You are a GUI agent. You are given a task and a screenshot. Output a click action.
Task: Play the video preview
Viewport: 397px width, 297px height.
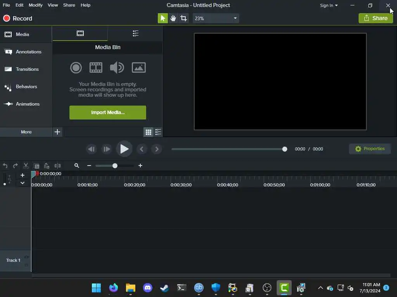(124, 149)
